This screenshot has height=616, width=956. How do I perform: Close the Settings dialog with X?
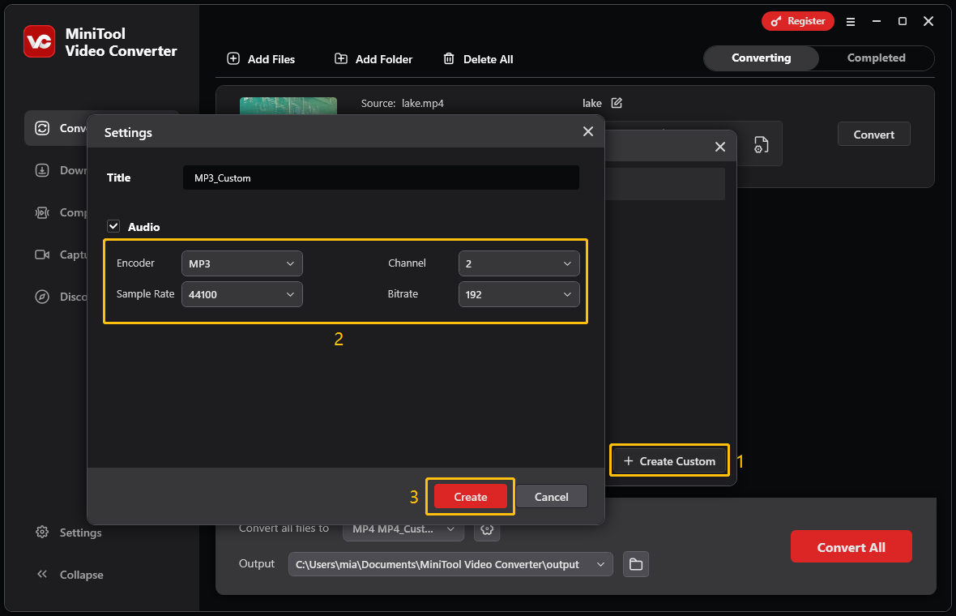[x=587, y=132]
